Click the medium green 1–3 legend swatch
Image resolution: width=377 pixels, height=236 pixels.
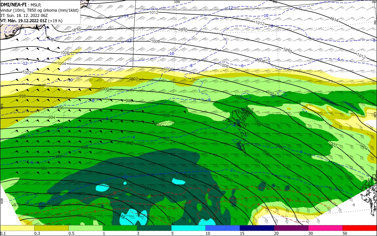[120, 228]
